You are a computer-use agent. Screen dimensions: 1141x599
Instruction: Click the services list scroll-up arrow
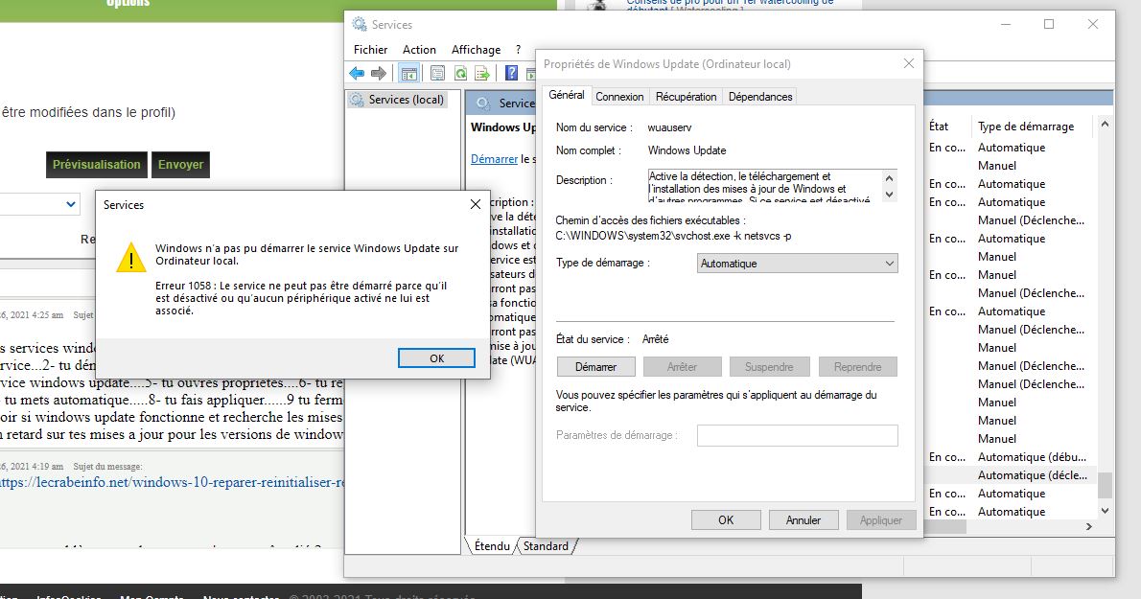click(x=1105, y=125)
